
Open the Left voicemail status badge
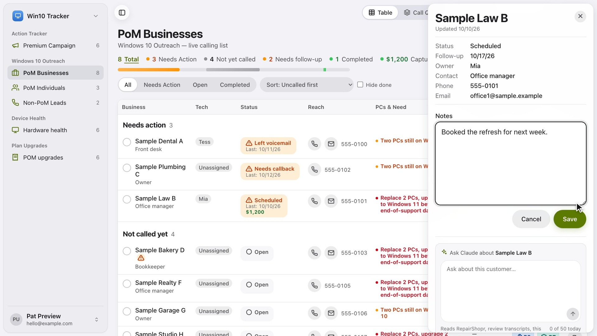pos(268,146)
